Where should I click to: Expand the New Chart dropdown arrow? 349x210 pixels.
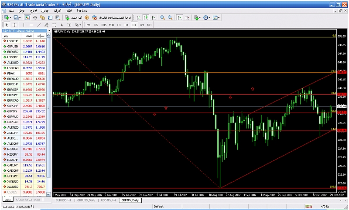coord(10,18)
